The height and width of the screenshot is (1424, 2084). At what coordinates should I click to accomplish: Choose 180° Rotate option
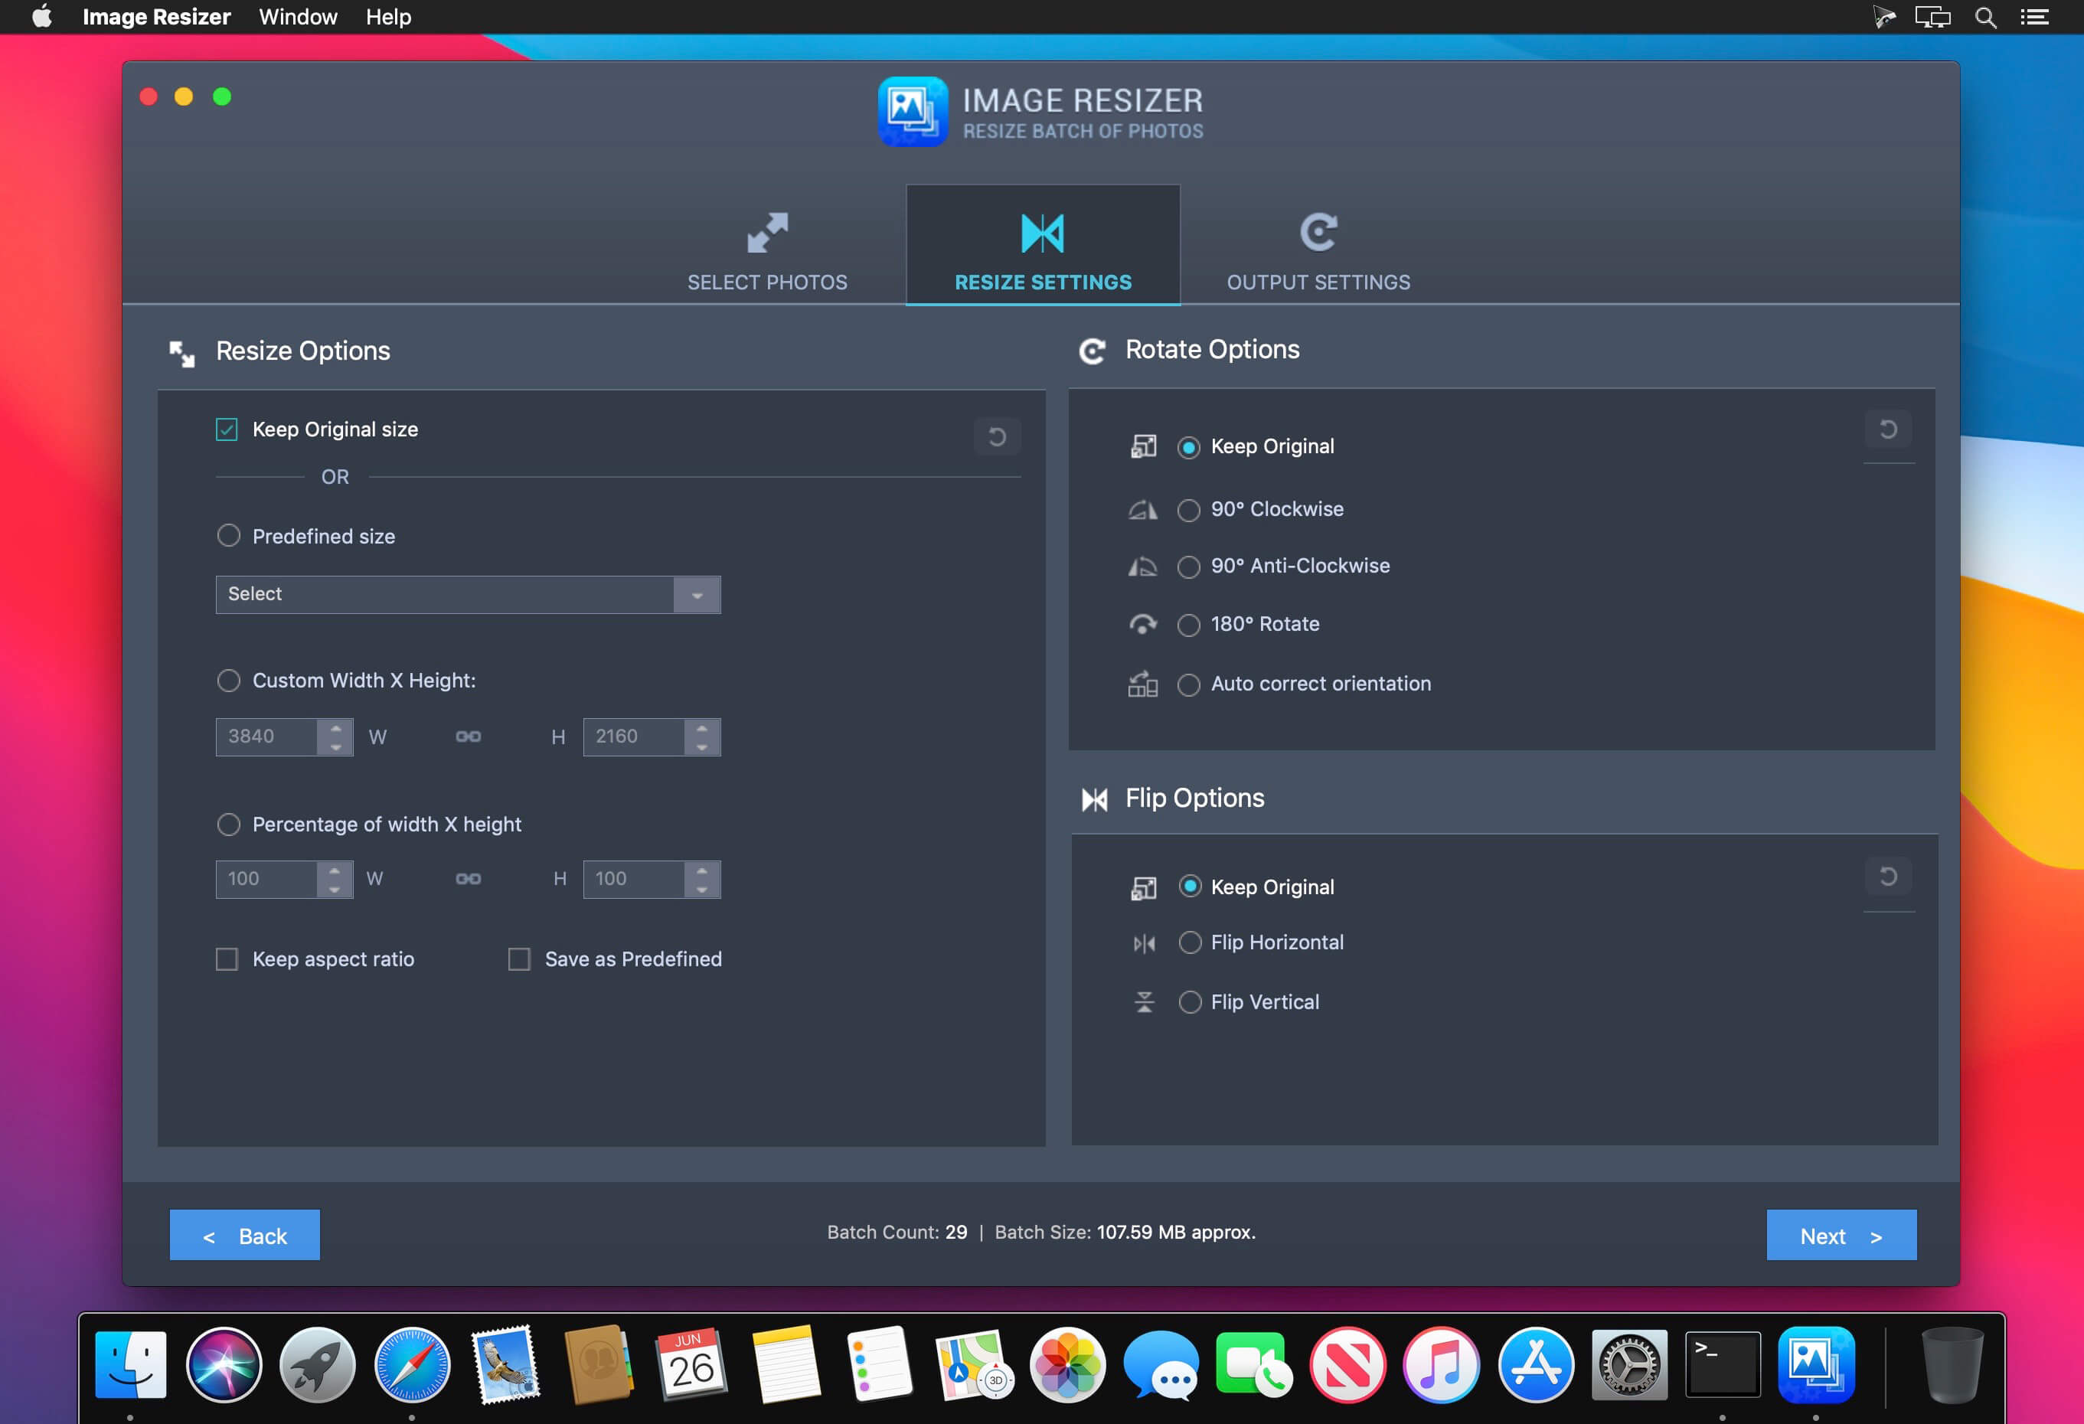pos(1189,625)
